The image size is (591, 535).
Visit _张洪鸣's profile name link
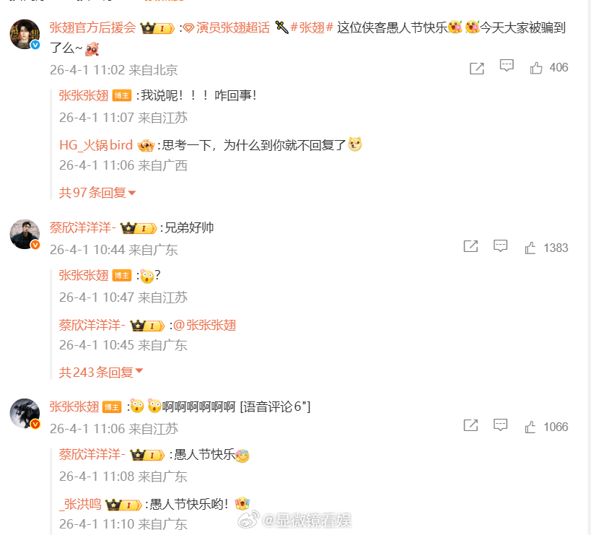80,504
